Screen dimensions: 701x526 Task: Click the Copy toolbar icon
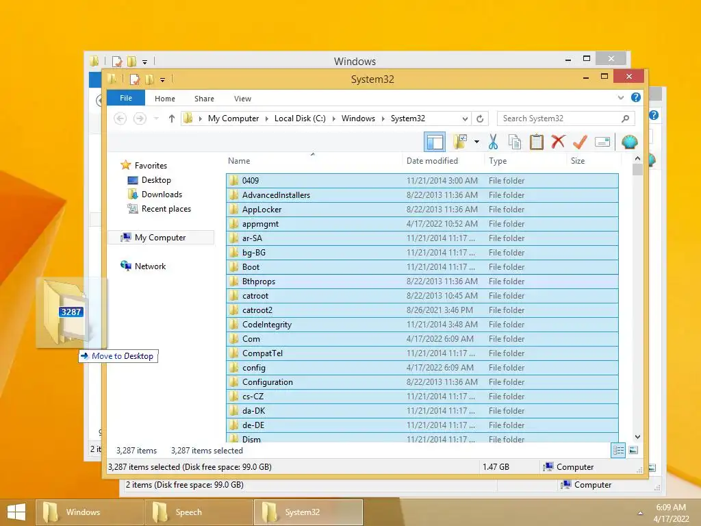(515, 142)
